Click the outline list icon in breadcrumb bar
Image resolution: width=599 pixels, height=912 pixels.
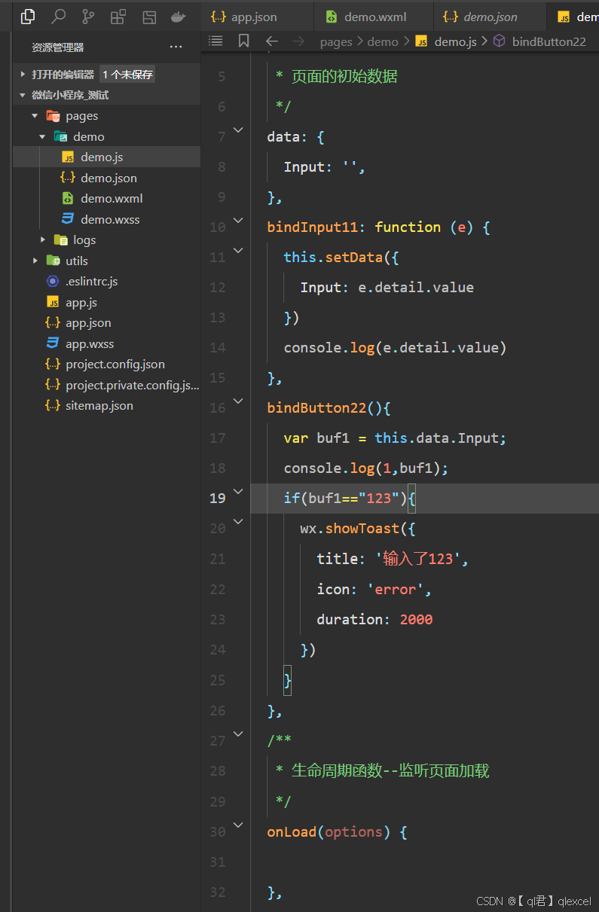click(215, 41)
